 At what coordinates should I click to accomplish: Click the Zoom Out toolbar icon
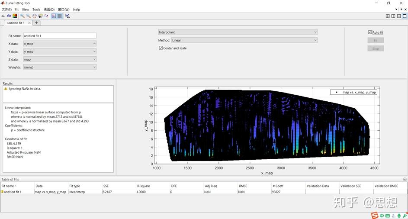(28, 16)
